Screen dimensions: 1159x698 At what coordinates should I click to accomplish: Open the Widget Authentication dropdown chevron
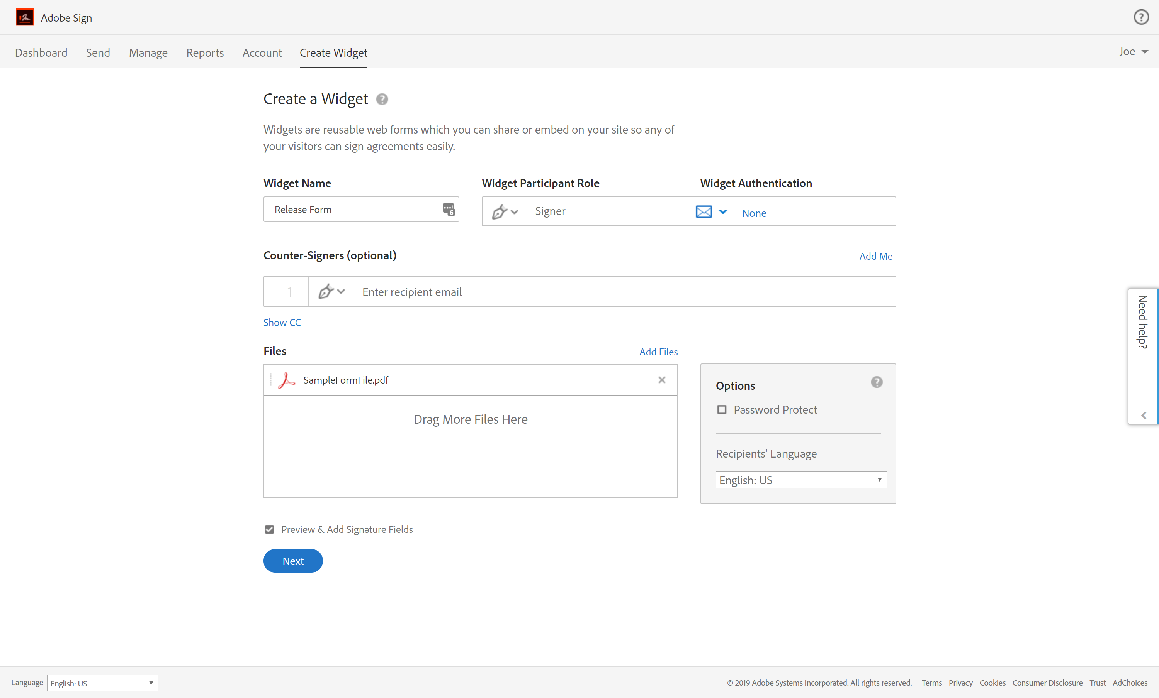click(x=723, y=212)
